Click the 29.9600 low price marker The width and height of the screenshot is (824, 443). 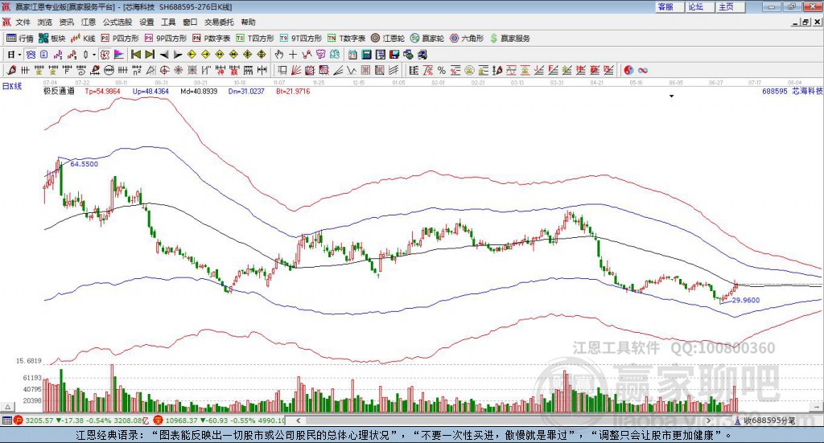pos(746,300)
